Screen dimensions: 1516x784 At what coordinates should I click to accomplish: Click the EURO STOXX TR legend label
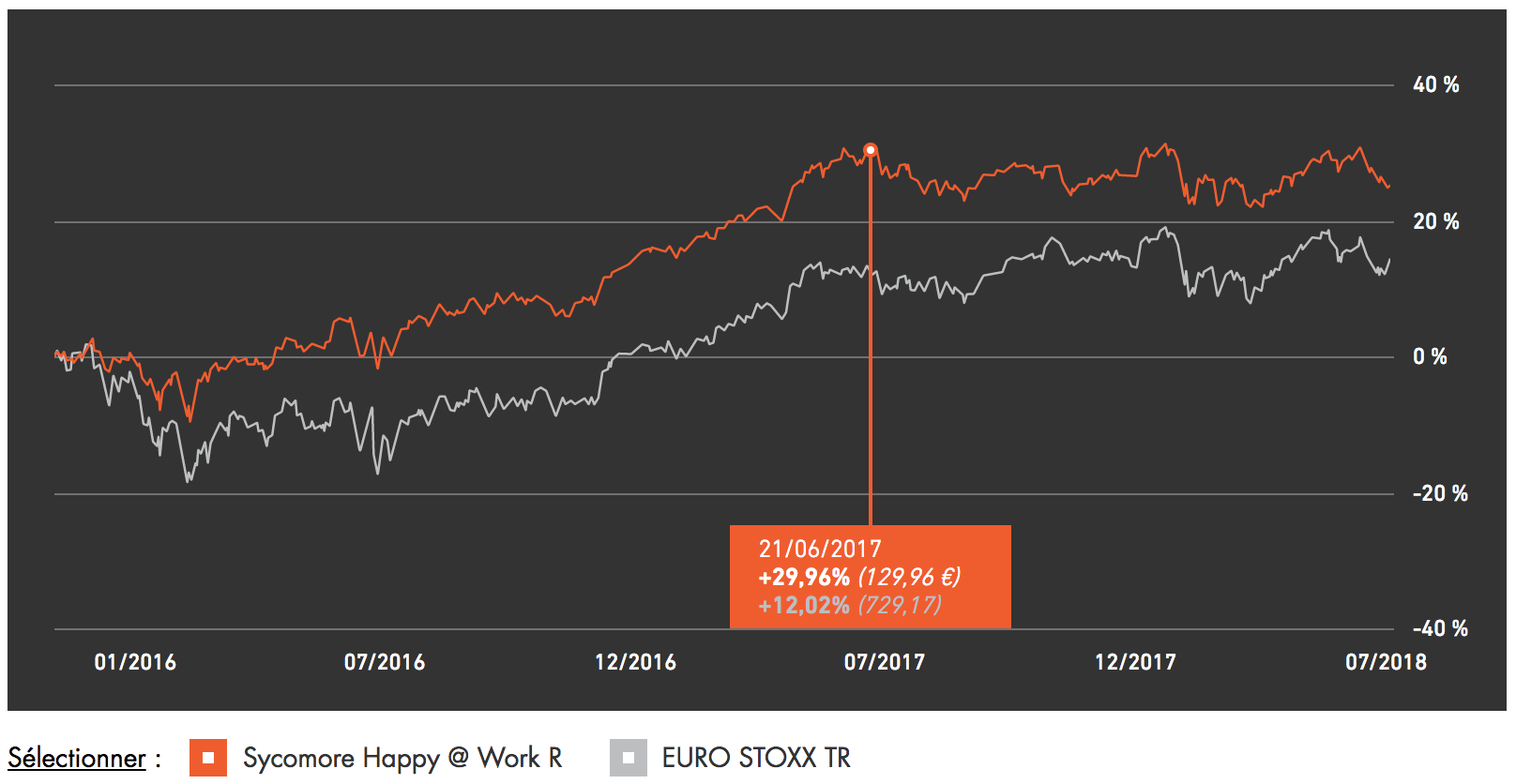[x=756, y=758]
